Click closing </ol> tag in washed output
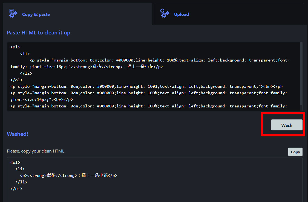Image resolution: width=308 pixels, height=202 pixels. coord(16,189)
